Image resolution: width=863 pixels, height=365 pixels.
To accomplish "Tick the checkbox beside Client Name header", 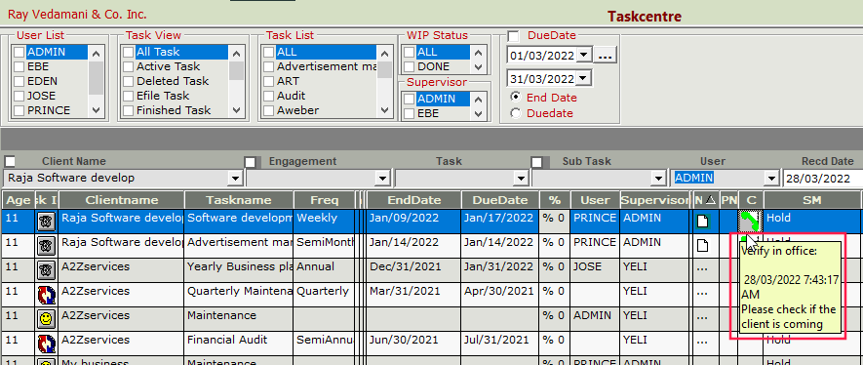I will coord(10,161).
